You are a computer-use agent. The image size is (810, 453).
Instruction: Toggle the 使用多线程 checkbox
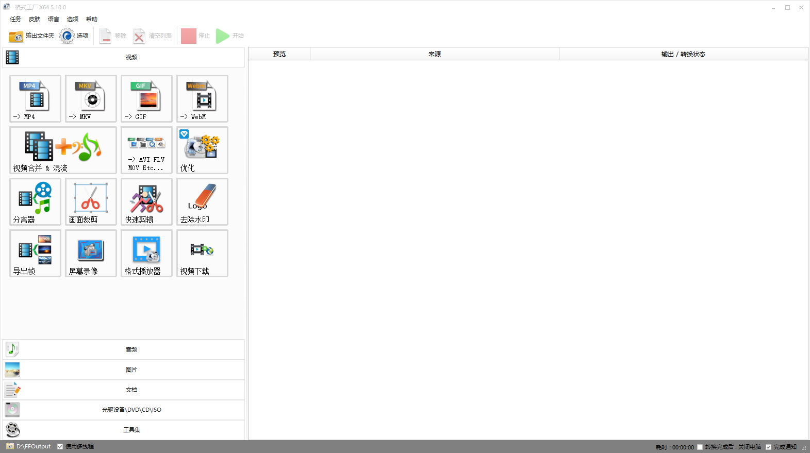[60, 447]
